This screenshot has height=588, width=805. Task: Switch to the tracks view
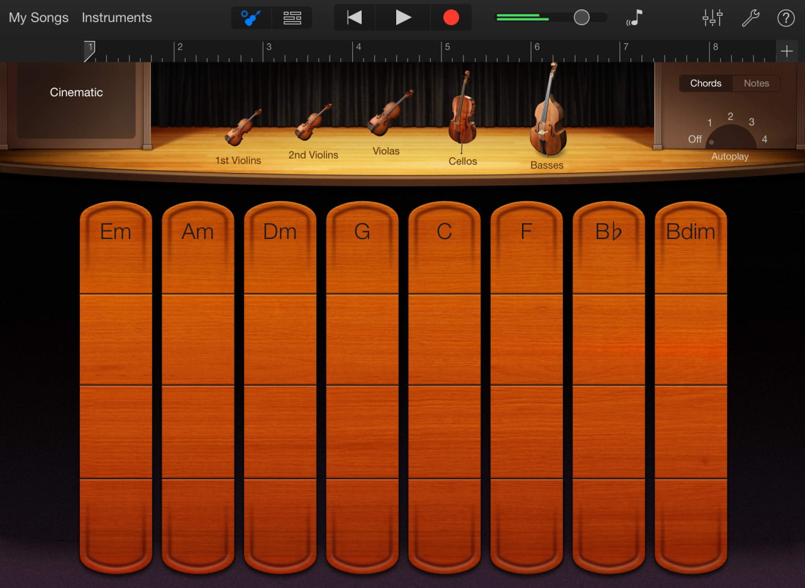click(x=292, y=18)
